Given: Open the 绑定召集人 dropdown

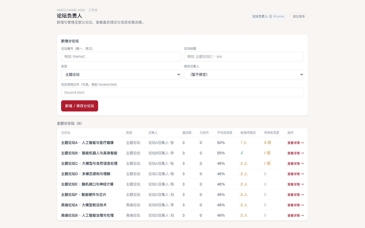Looking at the screenshot, I should pyautogui.click(x=244, y=74).
